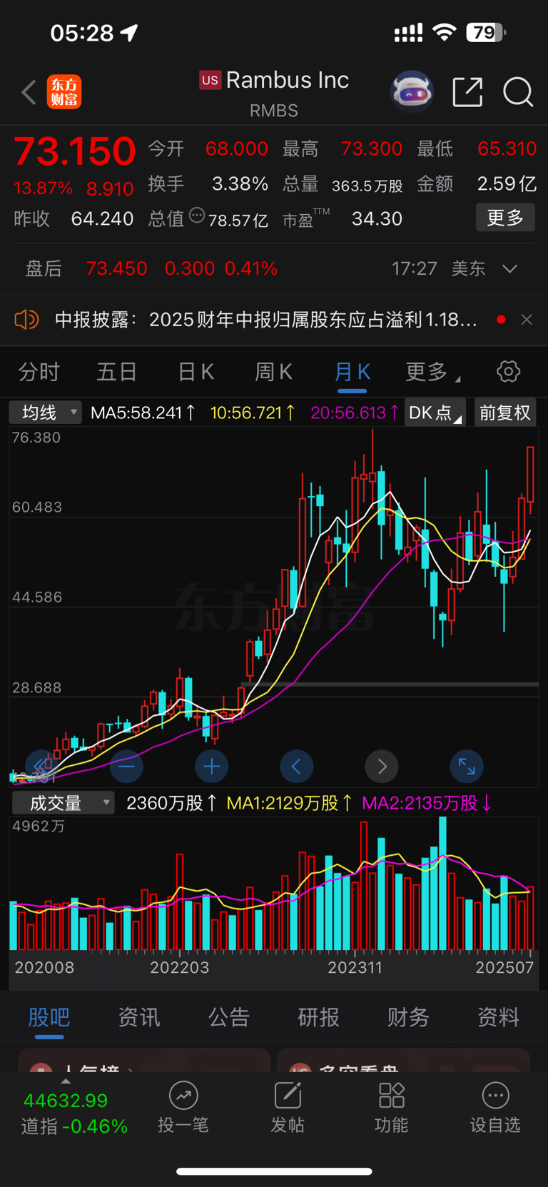Move chart right with right arrow
Screen dimensions: 548x1187
click(x=382, y=767)
